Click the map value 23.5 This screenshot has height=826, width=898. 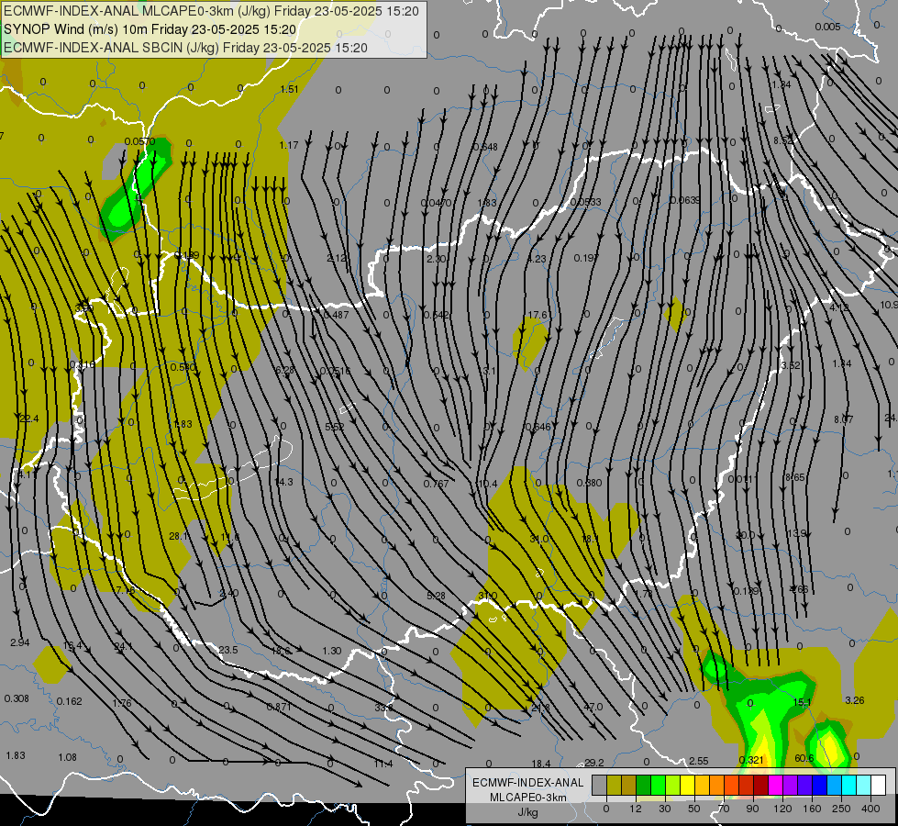(227, 650)
